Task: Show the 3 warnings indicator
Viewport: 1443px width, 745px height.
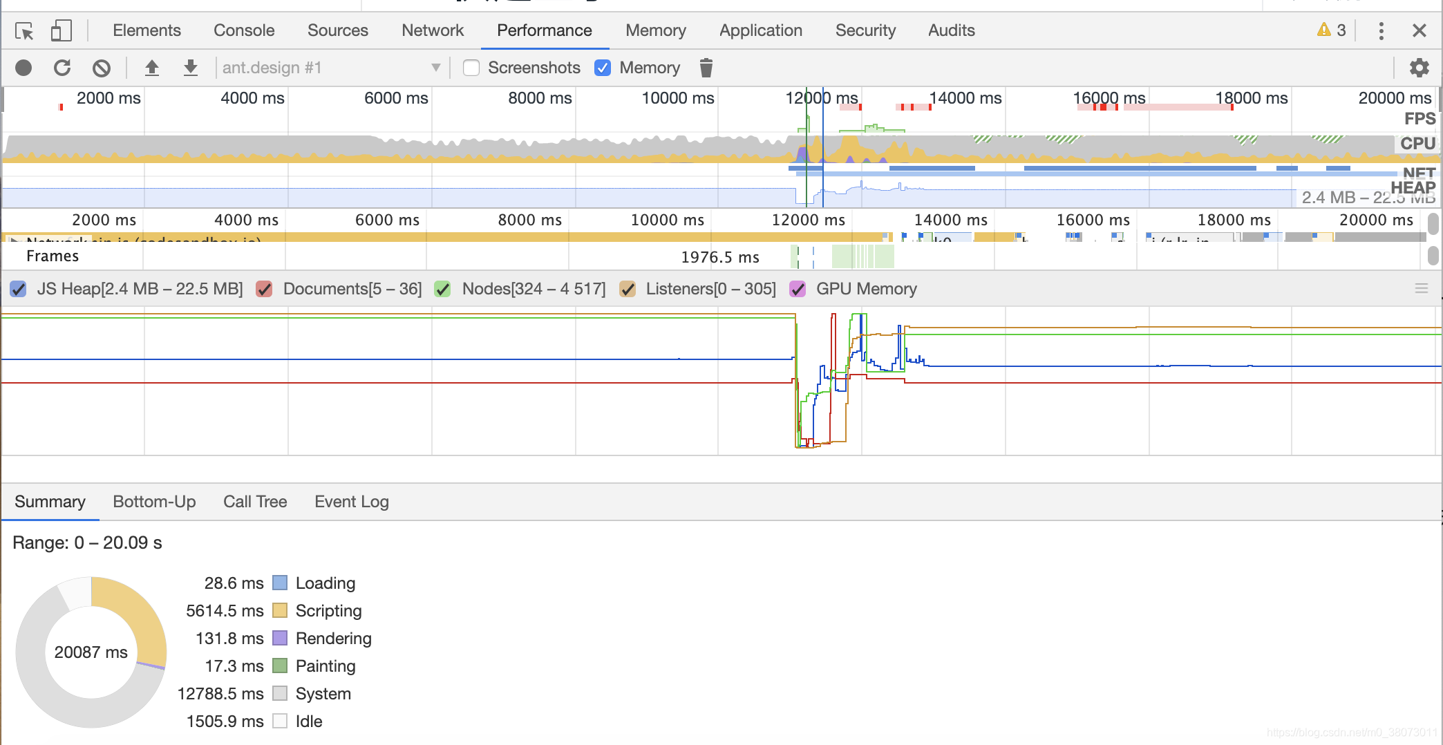Action: coord(1331,30)
